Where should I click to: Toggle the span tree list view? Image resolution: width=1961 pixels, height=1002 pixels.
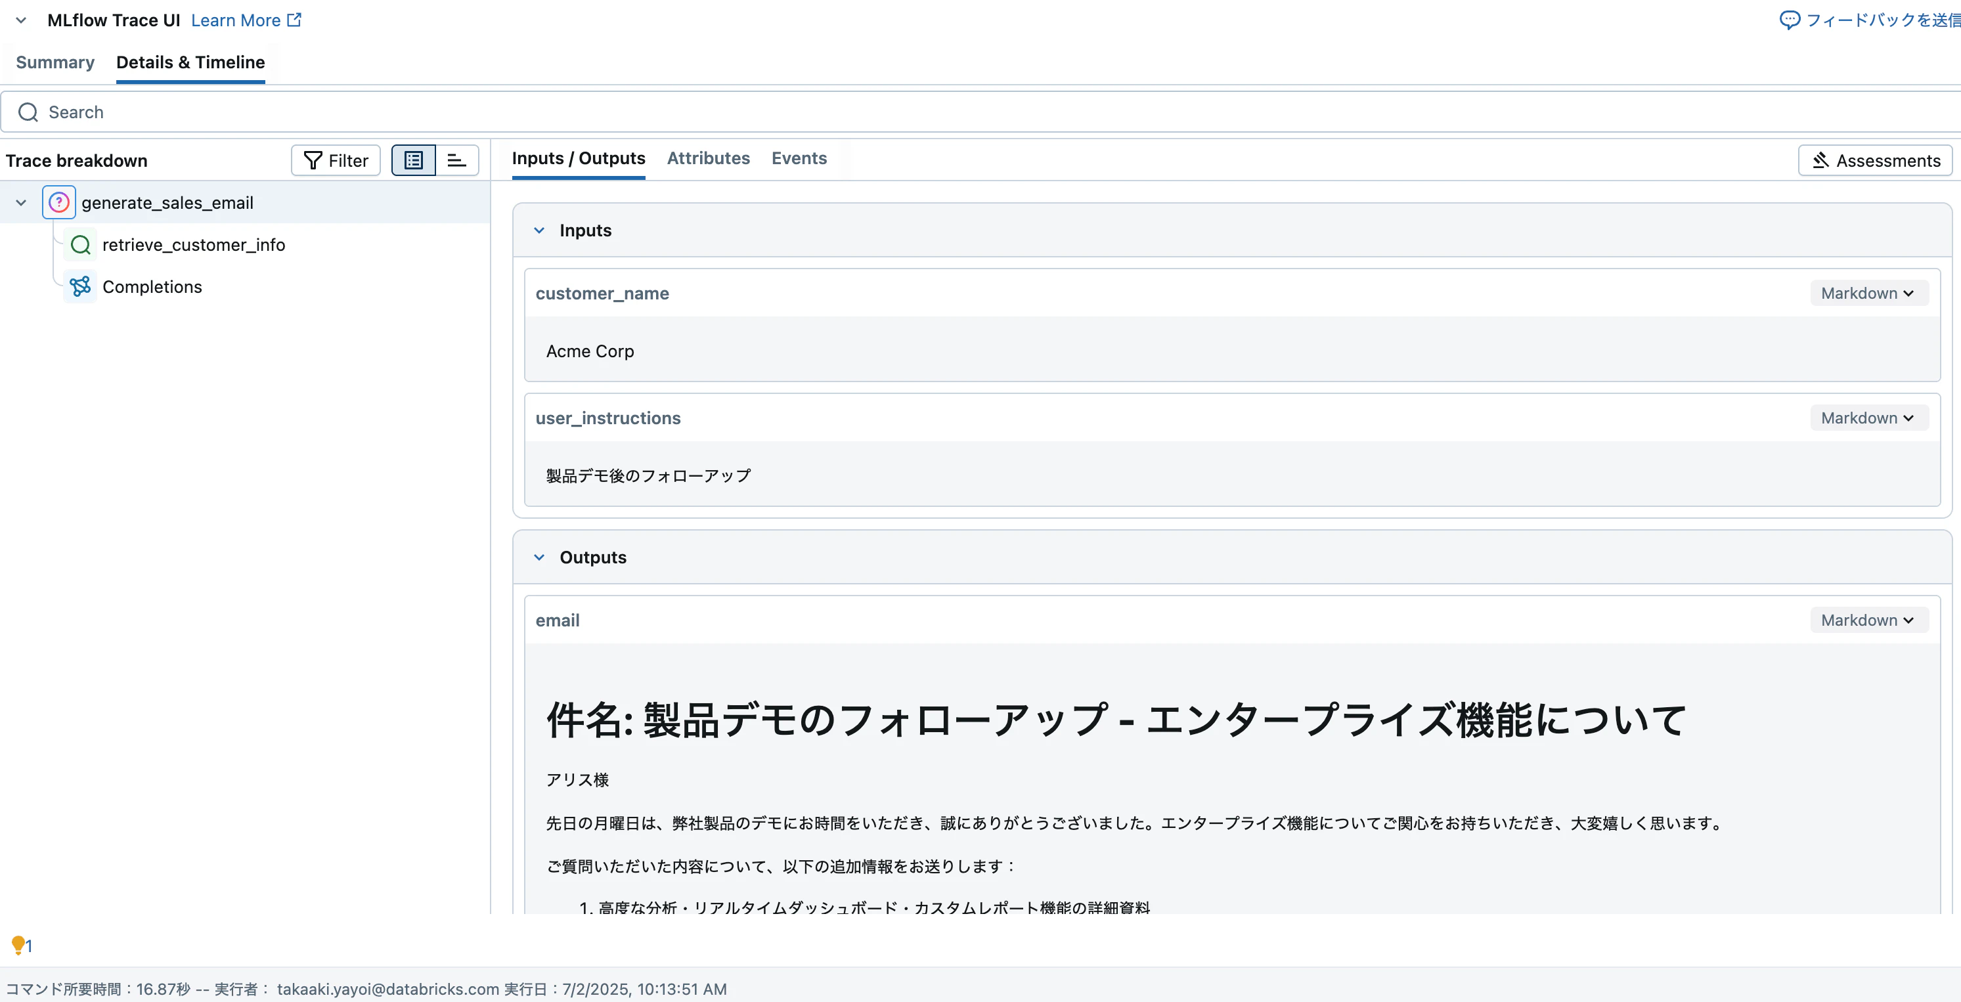tap(413, 161)
